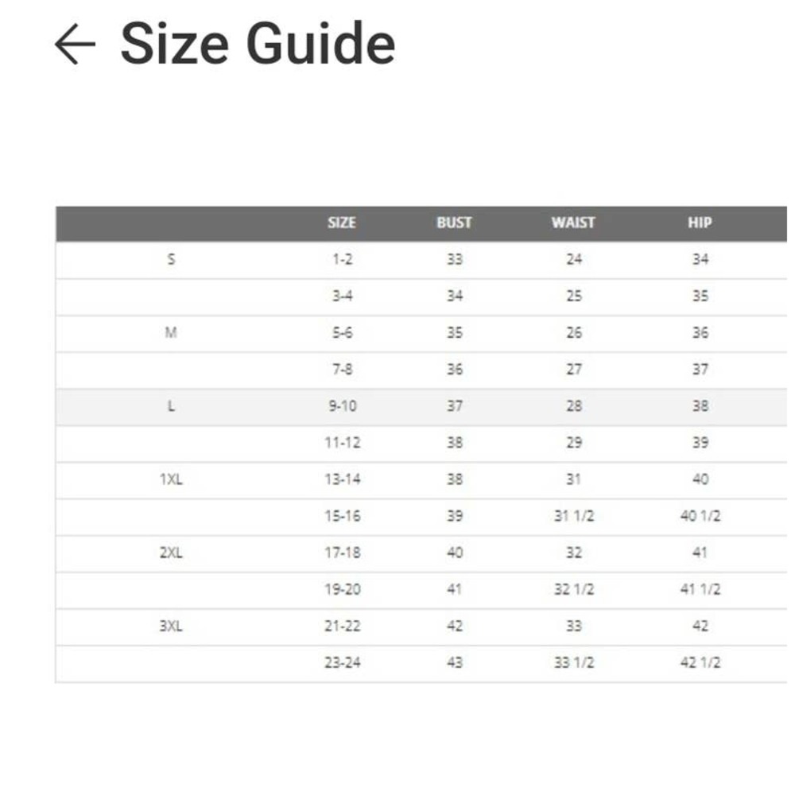This screenshot has height=795, width=795.
Task: Click the M size label
Action: tap(171, 332)
